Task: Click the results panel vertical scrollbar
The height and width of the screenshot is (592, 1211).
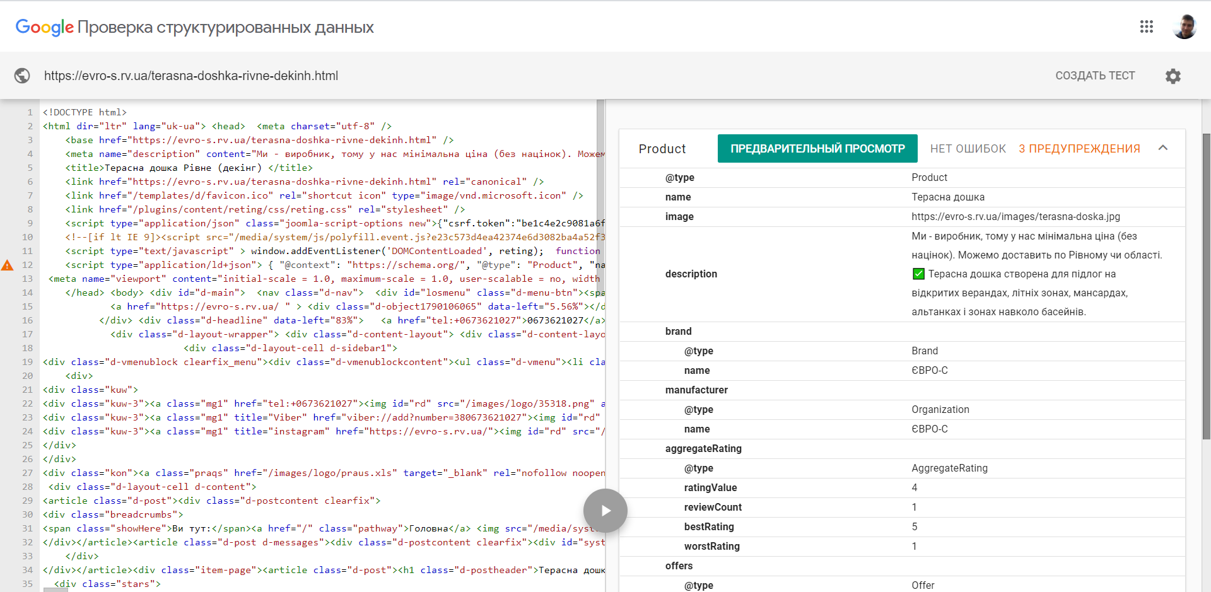Action: coord(1206,286)
